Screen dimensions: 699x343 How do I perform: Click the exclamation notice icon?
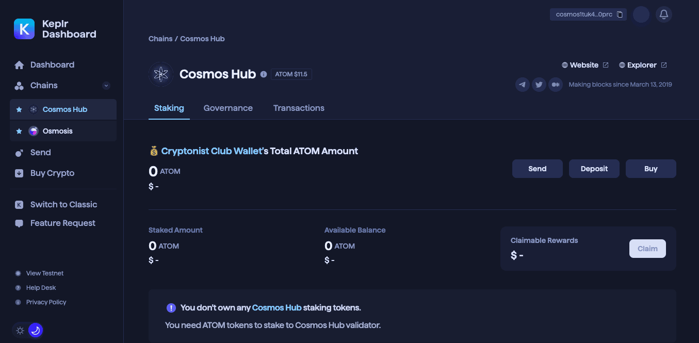pyautogui.click(x=171, y=308)
